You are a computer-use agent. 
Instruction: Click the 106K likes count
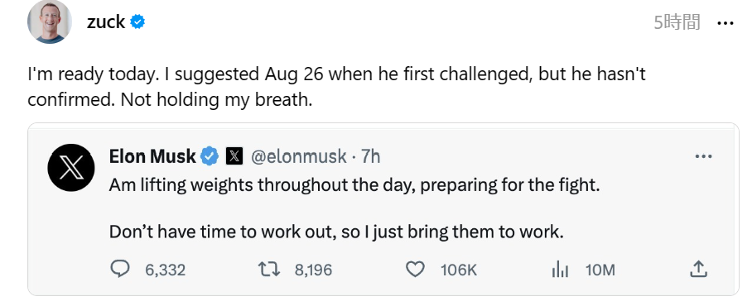click(x=459, y=270)
